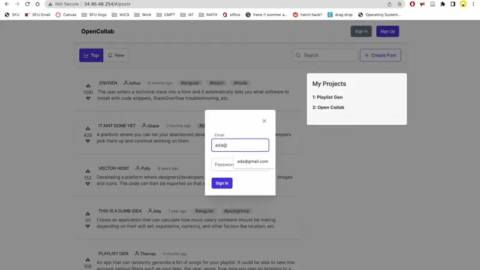The image size is (480, 270).
Task: Click author Grace on the post
Action: (151, 126)
